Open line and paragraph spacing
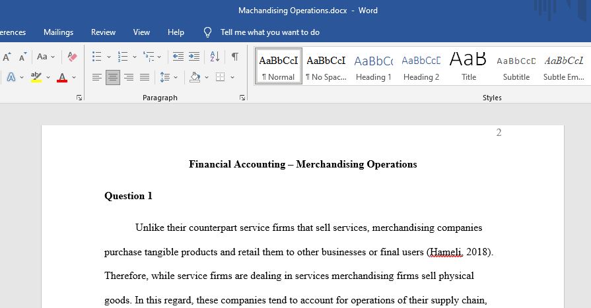591x308 pixels. [164, 77]
